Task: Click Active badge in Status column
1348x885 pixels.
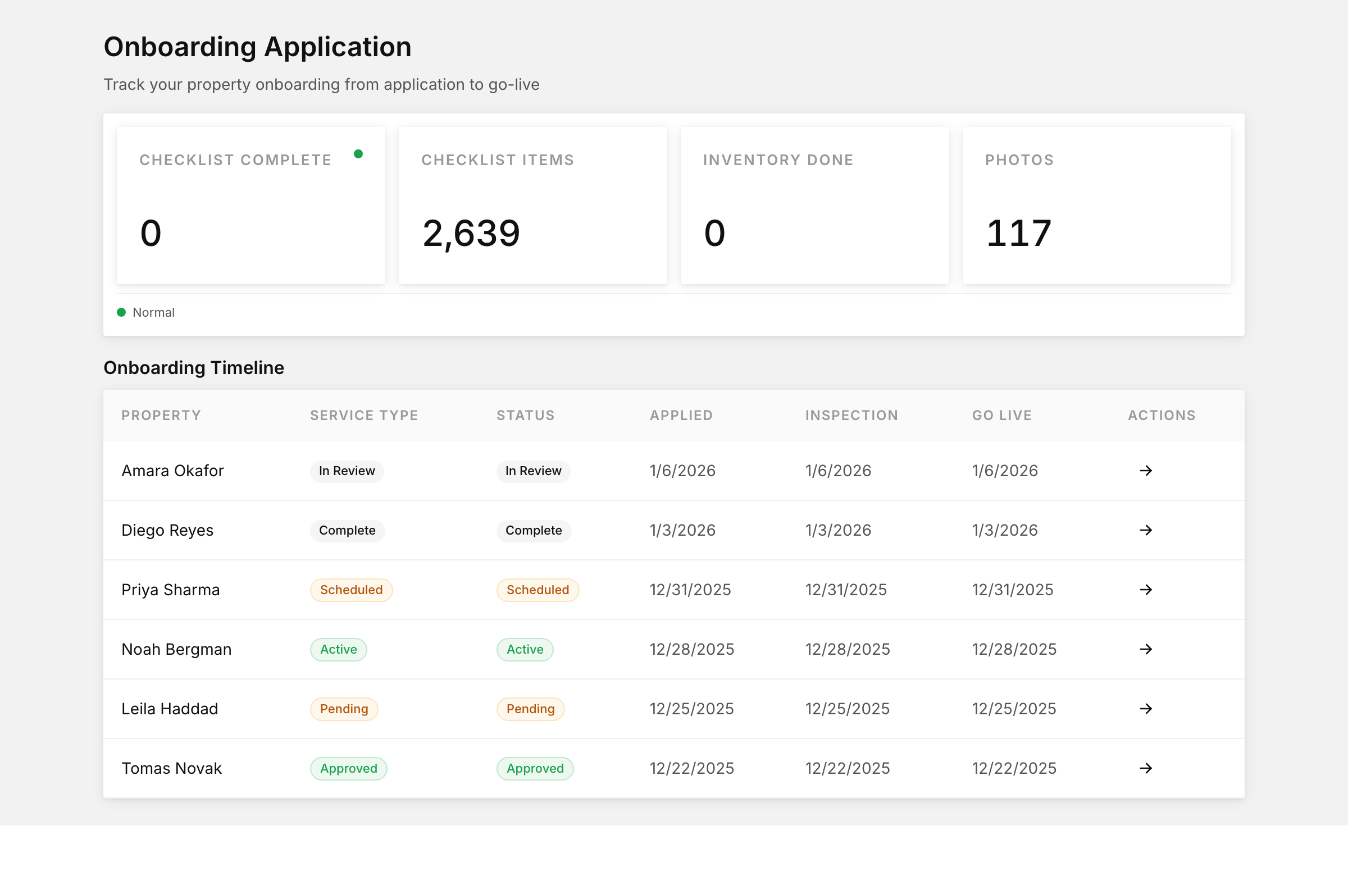Action: (525, 650)
